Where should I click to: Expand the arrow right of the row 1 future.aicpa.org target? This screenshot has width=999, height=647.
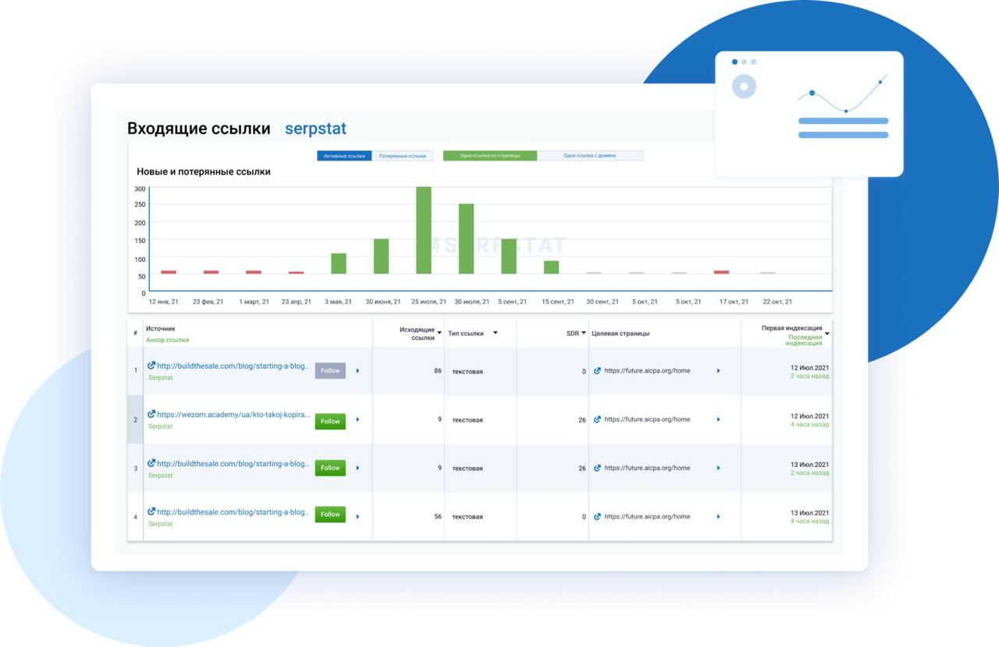click(x=718, y=371)
